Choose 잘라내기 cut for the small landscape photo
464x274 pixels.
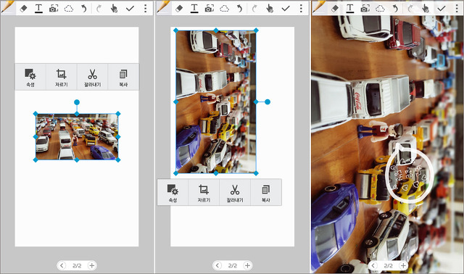92,77
